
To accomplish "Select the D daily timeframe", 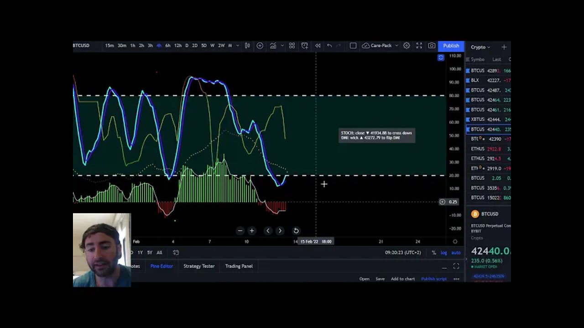I will [x=187, y=46].
